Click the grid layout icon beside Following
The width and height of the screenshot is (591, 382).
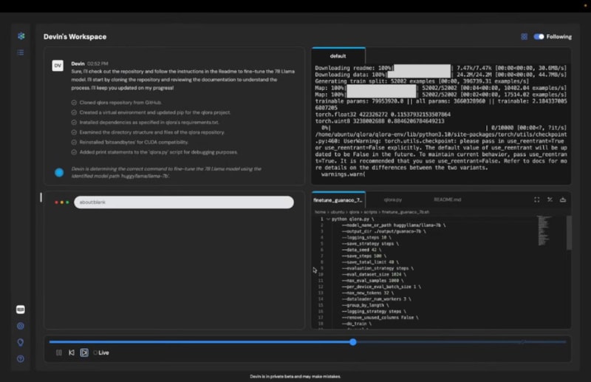pos(524,36)
